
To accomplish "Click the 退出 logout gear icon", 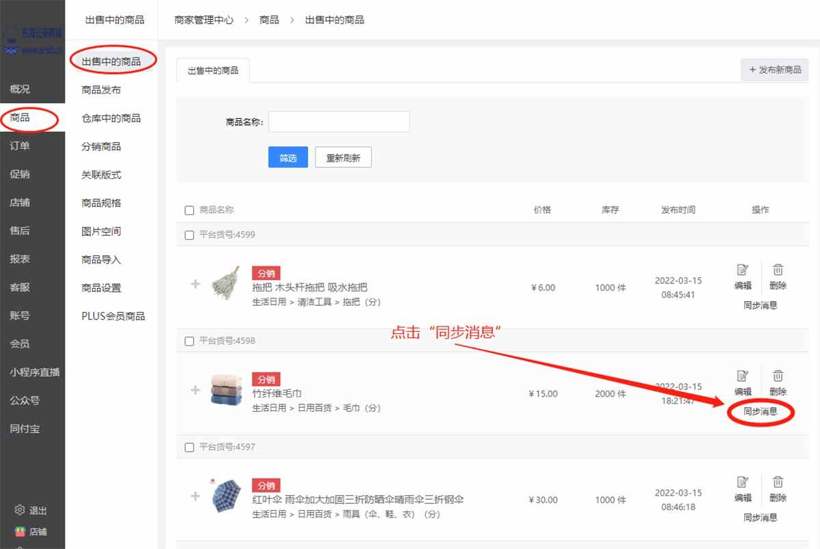I will tap(20, 511).
